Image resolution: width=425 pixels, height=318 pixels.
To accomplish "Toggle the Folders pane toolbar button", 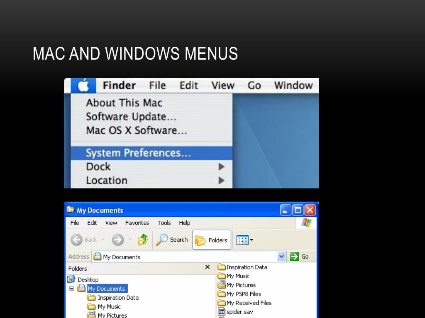I will pos(211,240).
